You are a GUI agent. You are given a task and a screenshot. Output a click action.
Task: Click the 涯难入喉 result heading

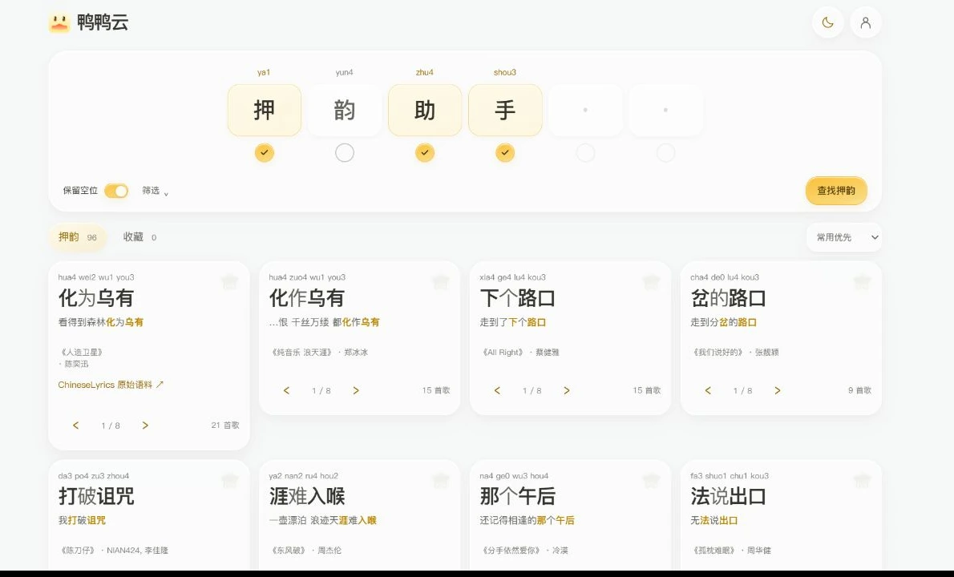point(306,496)
